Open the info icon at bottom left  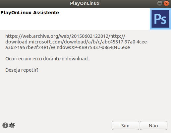point(5,125)
